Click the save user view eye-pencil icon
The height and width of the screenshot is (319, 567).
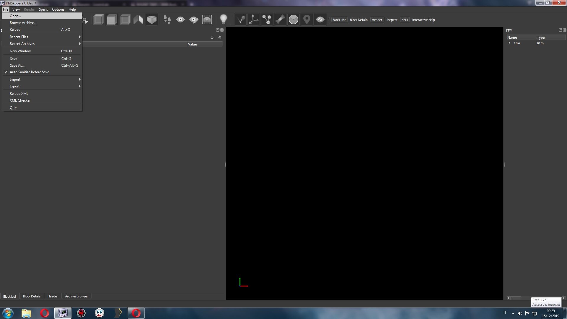click(x=194, y=20)
